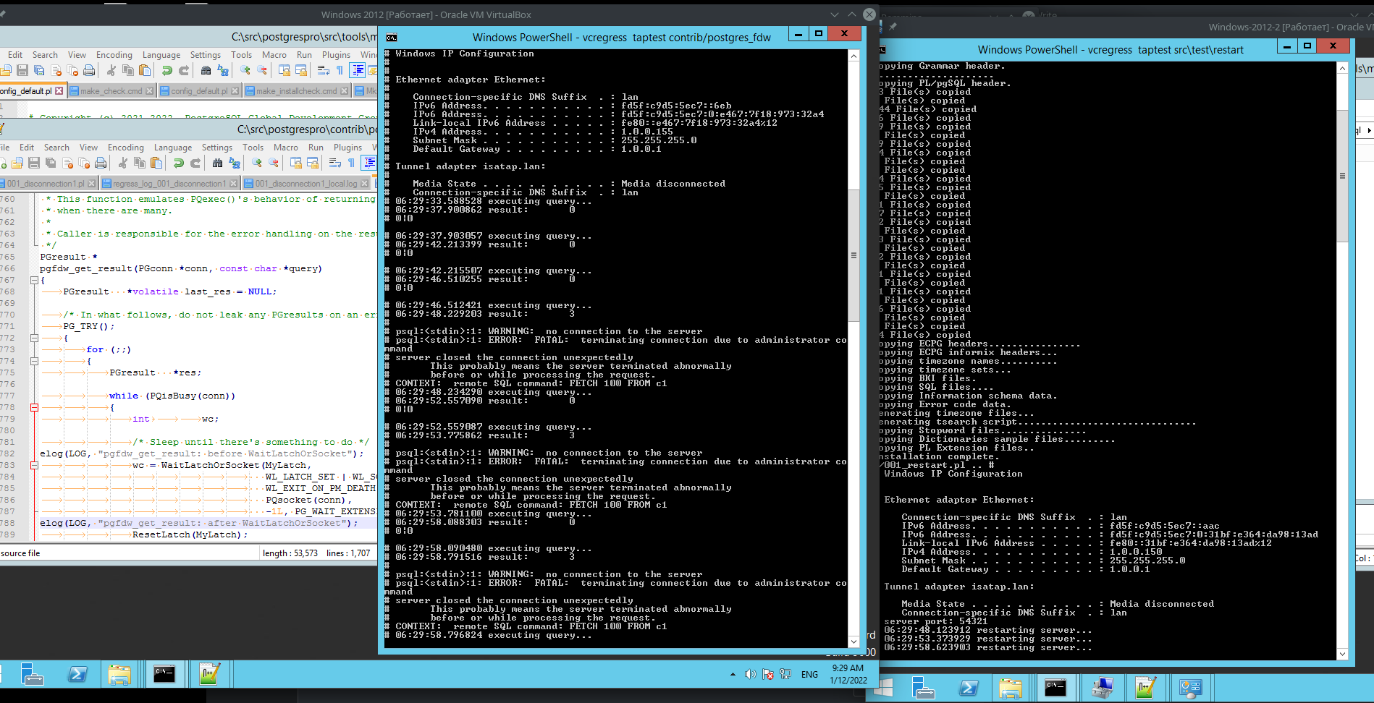
Task: Click the Zoom In icon in the config_default.pl editor toolbar
Action: 245,70
